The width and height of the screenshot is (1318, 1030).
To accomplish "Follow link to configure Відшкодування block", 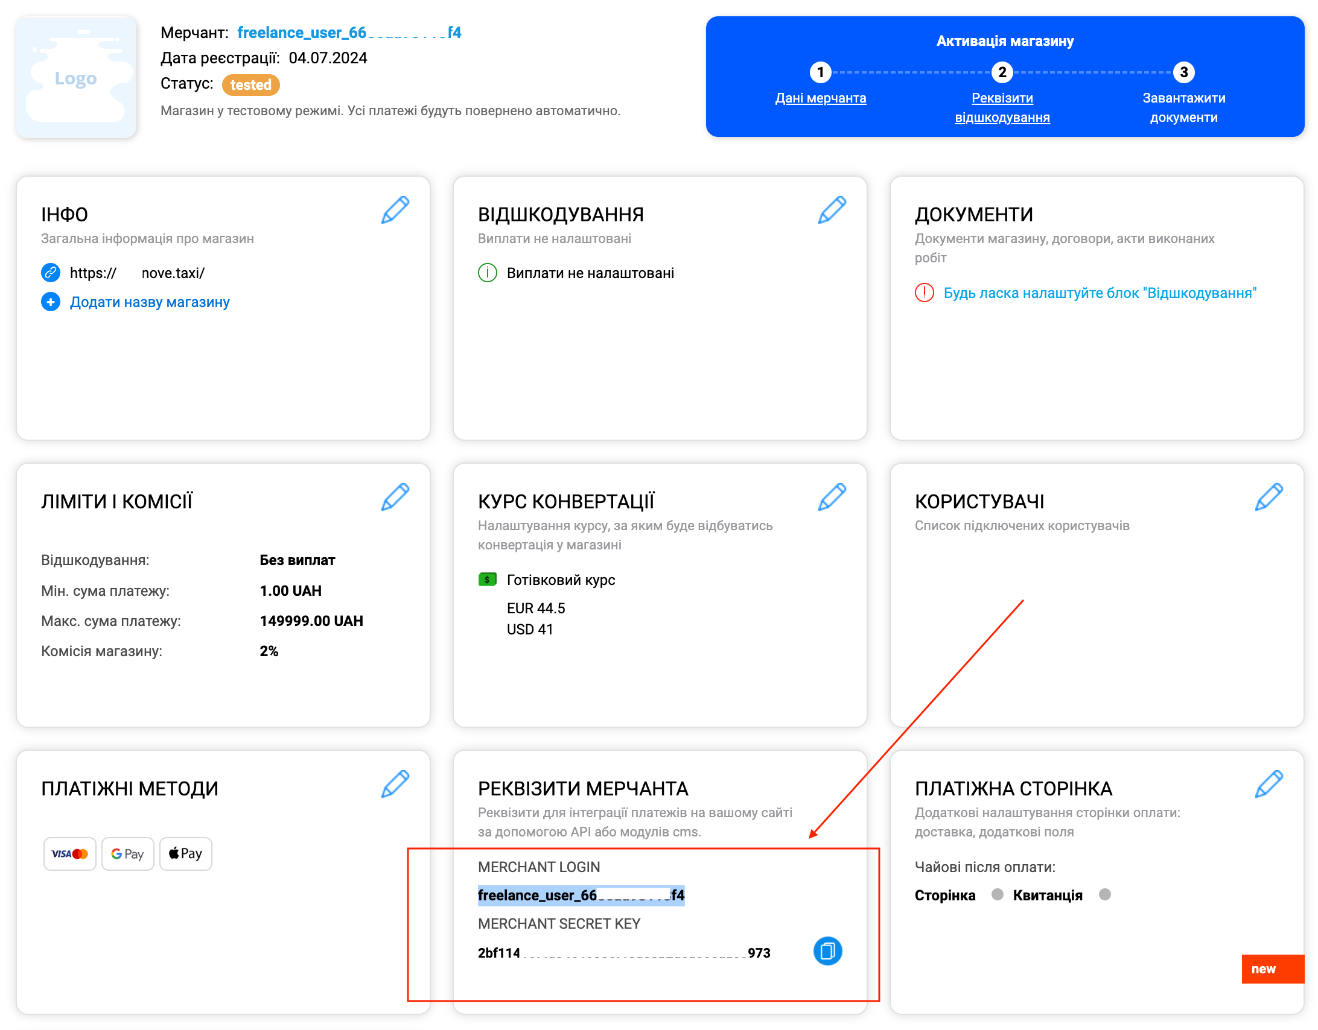I will (1100, 293).
